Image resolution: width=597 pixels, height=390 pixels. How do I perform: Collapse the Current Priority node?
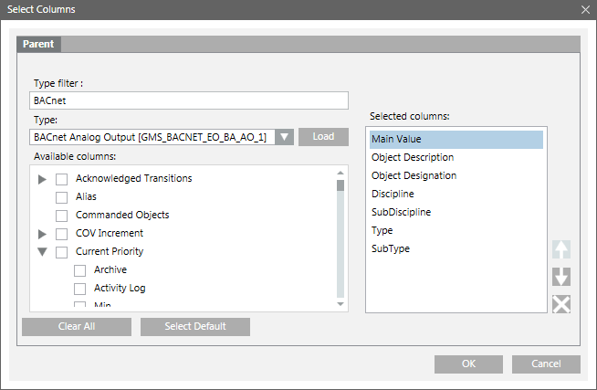[x=42, y=252]
